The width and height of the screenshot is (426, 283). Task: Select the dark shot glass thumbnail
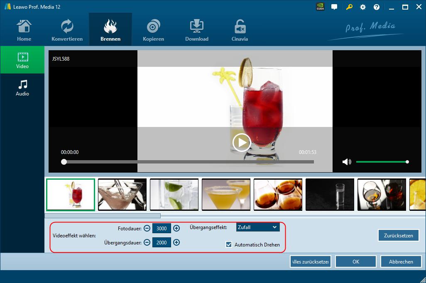coord(330,195)
